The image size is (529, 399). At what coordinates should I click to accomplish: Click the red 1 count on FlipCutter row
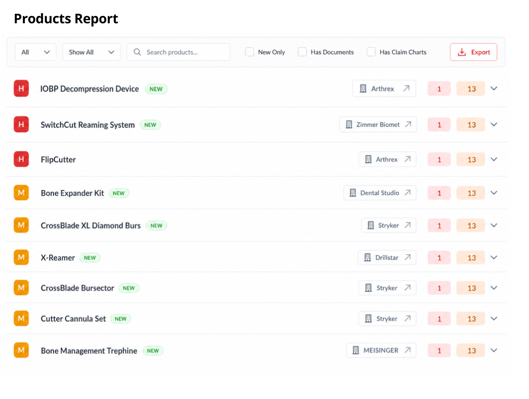pyautogui.click(x=439, y=160)
